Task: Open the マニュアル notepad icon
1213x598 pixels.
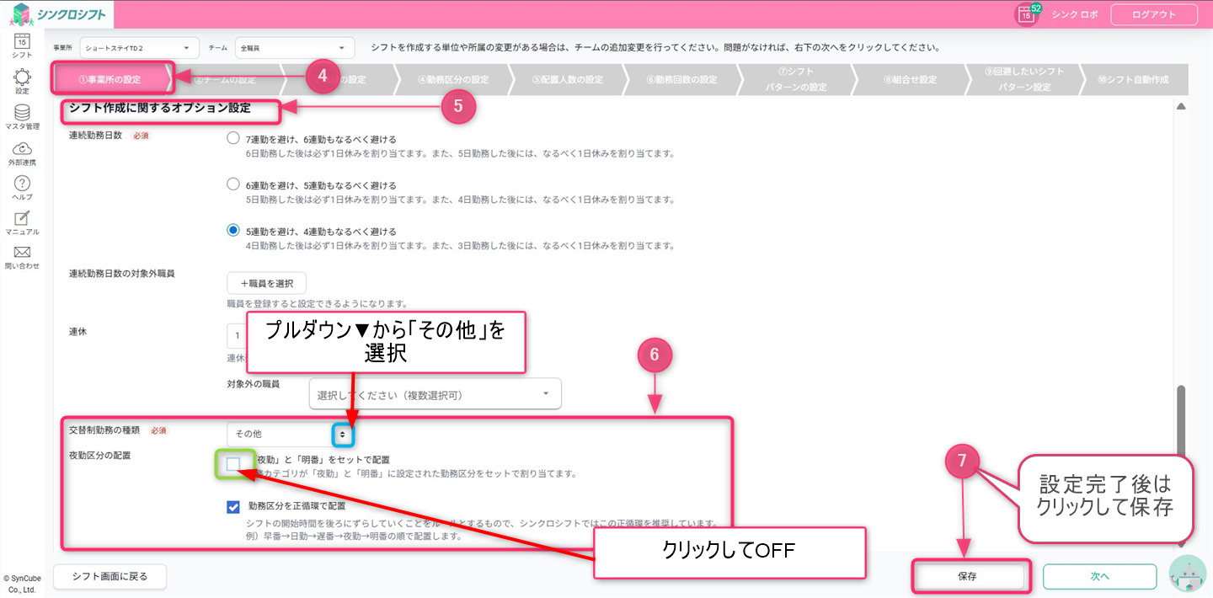Action: click(x=22, y=219)
